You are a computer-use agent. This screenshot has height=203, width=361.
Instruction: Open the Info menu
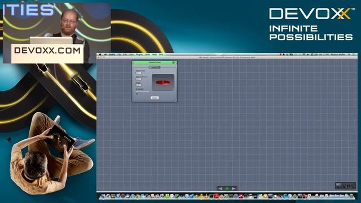161,55
